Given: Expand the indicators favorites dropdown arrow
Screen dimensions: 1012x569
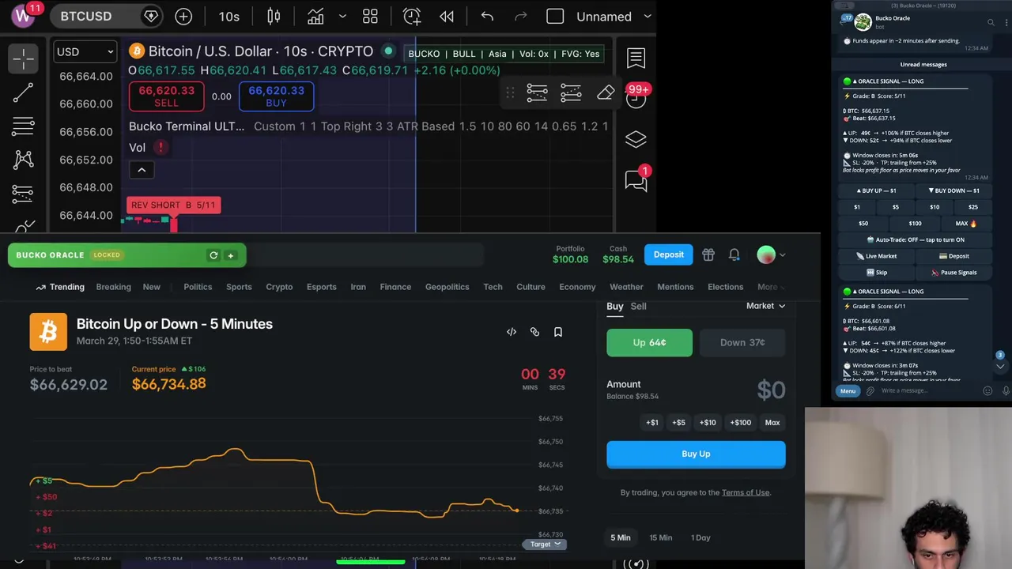Looking at the screenshot, I should click(342, 17).
